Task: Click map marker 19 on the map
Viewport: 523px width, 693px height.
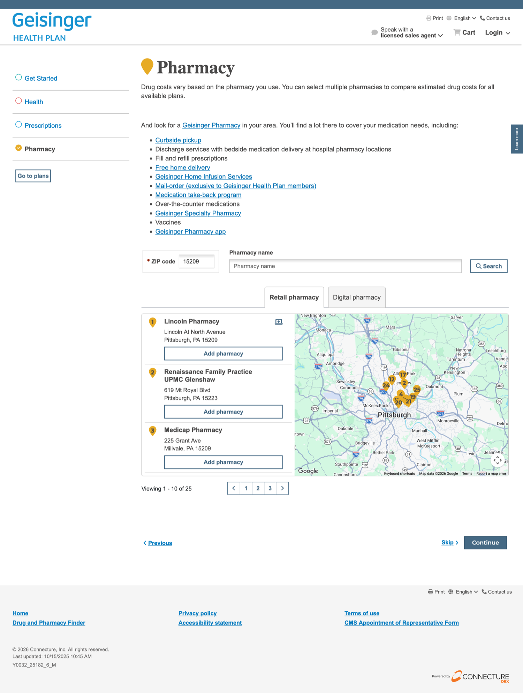Action: coord(413,397)
